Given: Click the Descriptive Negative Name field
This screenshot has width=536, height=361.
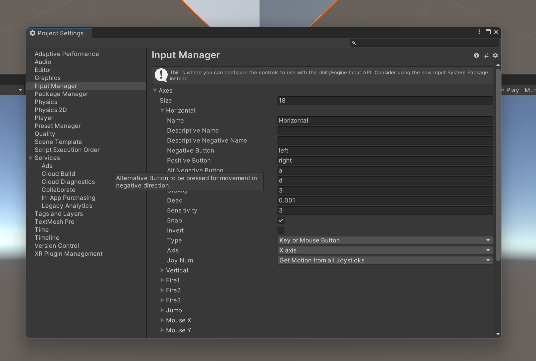Looking at the screenshot, I should pyautogui.click(x=385, y=140).
